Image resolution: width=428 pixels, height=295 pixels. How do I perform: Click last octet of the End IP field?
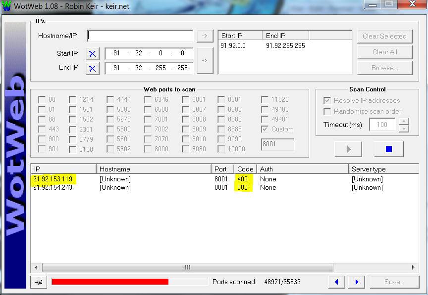[182, 68]
